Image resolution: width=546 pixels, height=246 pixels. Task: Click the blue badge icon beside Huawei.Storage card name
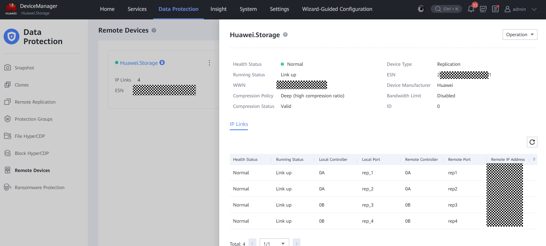coord(162,62)
